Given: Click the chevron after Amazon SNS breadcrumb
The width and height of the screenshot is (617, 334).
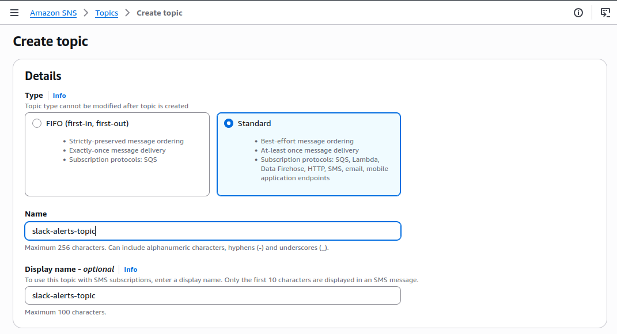Looking at the screenshot, I should (x=86, y=13).
